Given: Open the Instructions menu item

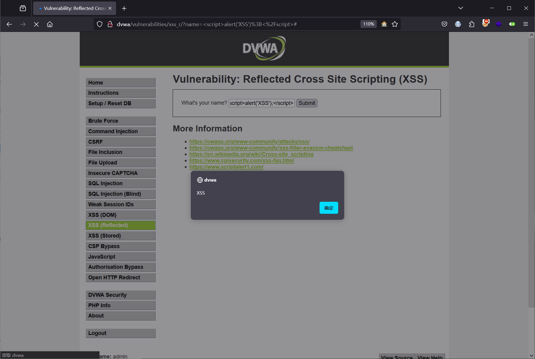Looking at the screenshot, I should [x=121, y=93].
